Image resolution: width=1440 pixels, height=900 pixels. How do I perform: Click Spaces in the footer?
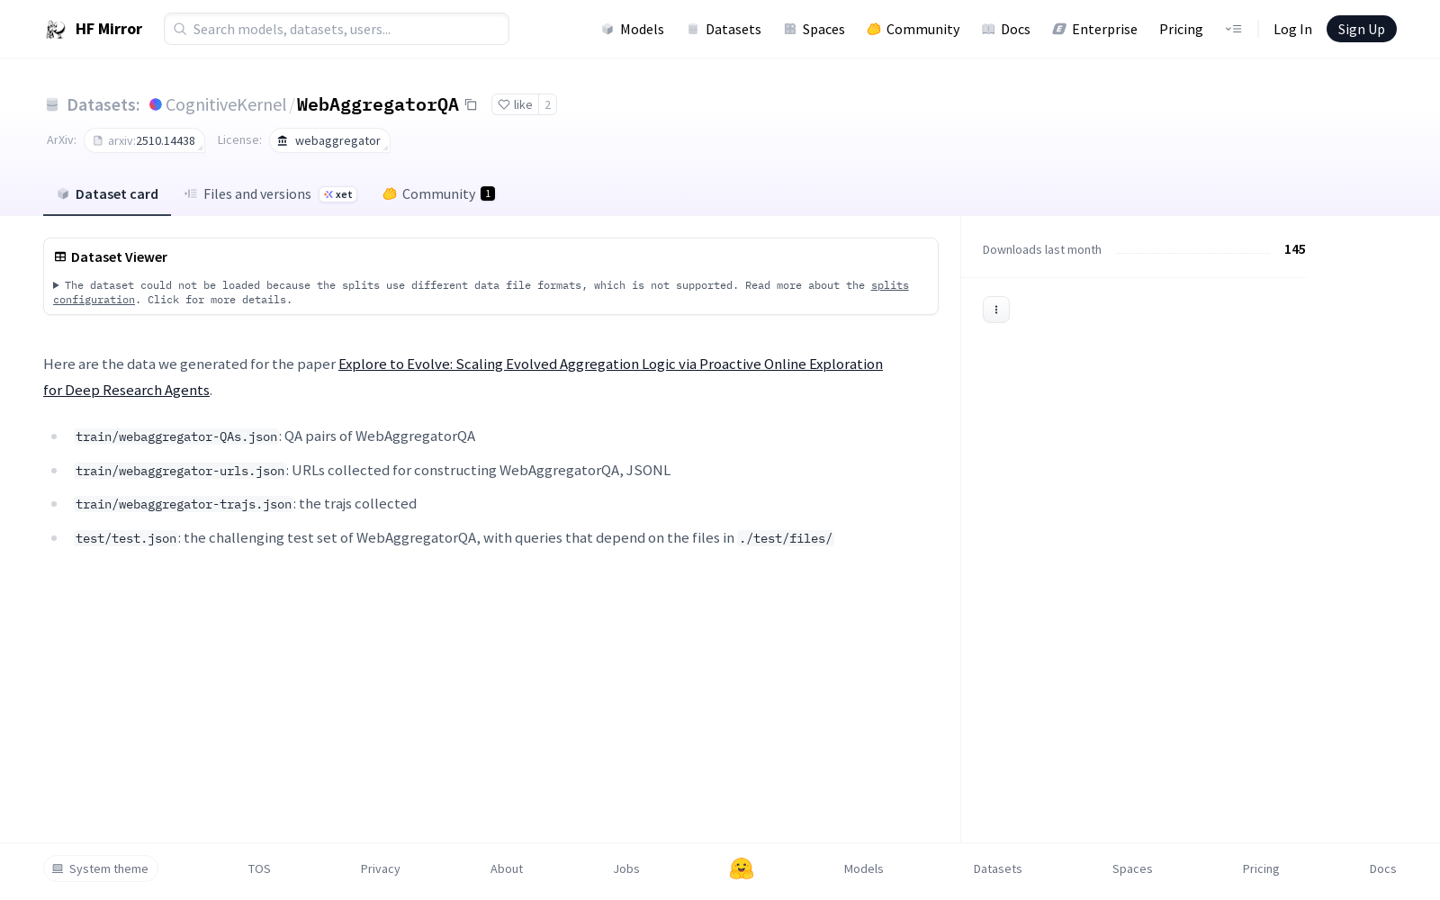(1132, 868)
